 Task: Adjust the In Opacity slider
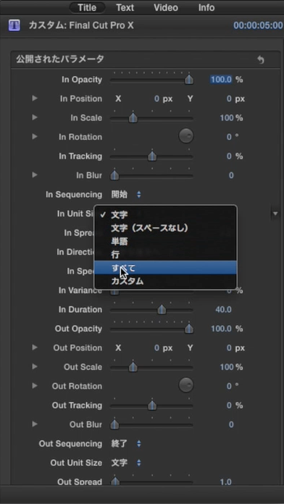(x=189, y=80)
